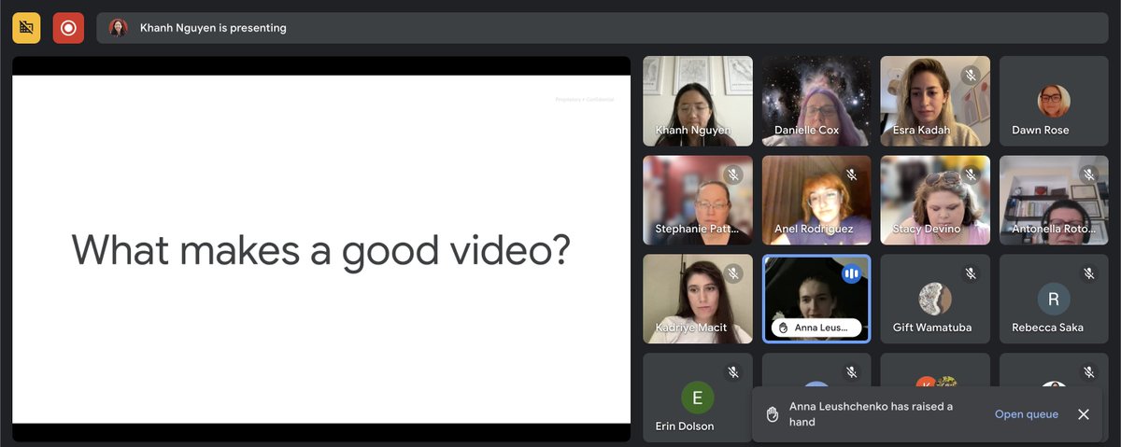Click the presenter avatar in the top banner
1121x447 pixels.
coord(118,28)
